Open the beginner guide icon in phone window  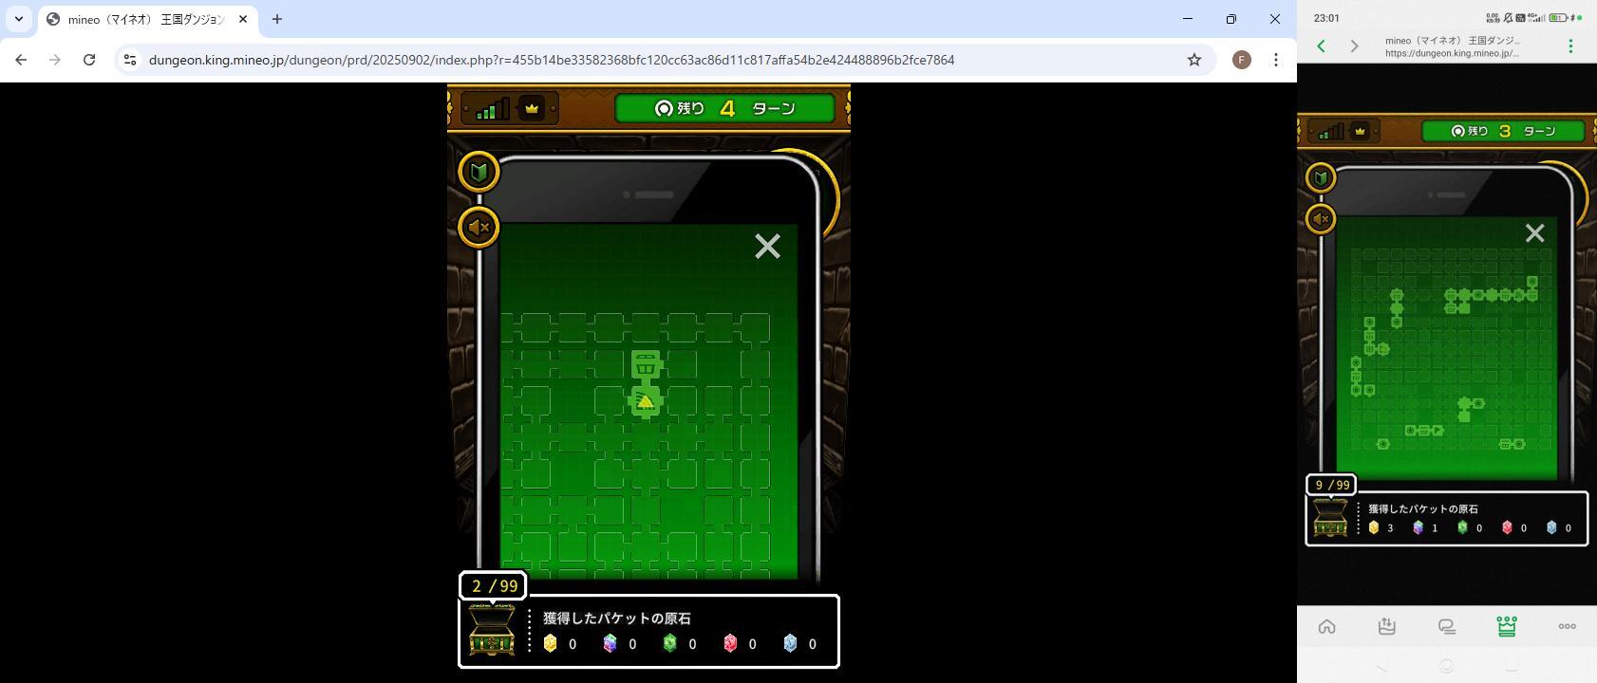[x=1321, y=177]
